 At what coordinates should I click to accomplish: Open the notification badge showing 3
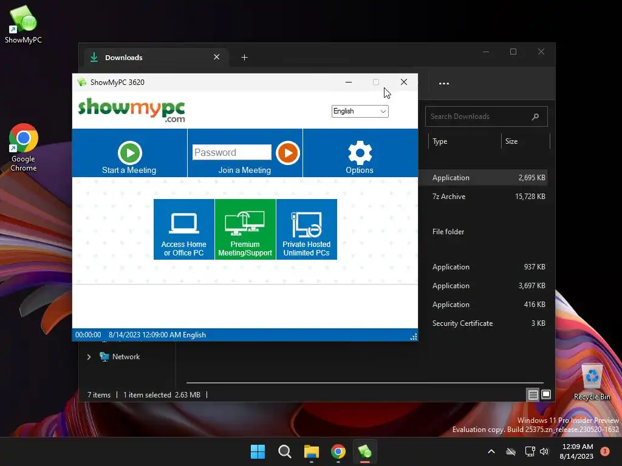click(x=604, y=451)
